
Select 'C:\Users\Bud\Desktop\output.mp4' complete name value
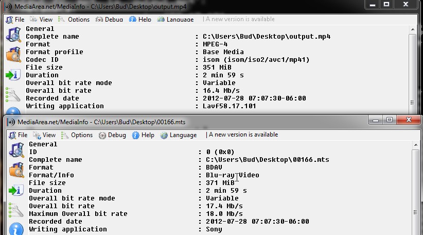(267, 37)
